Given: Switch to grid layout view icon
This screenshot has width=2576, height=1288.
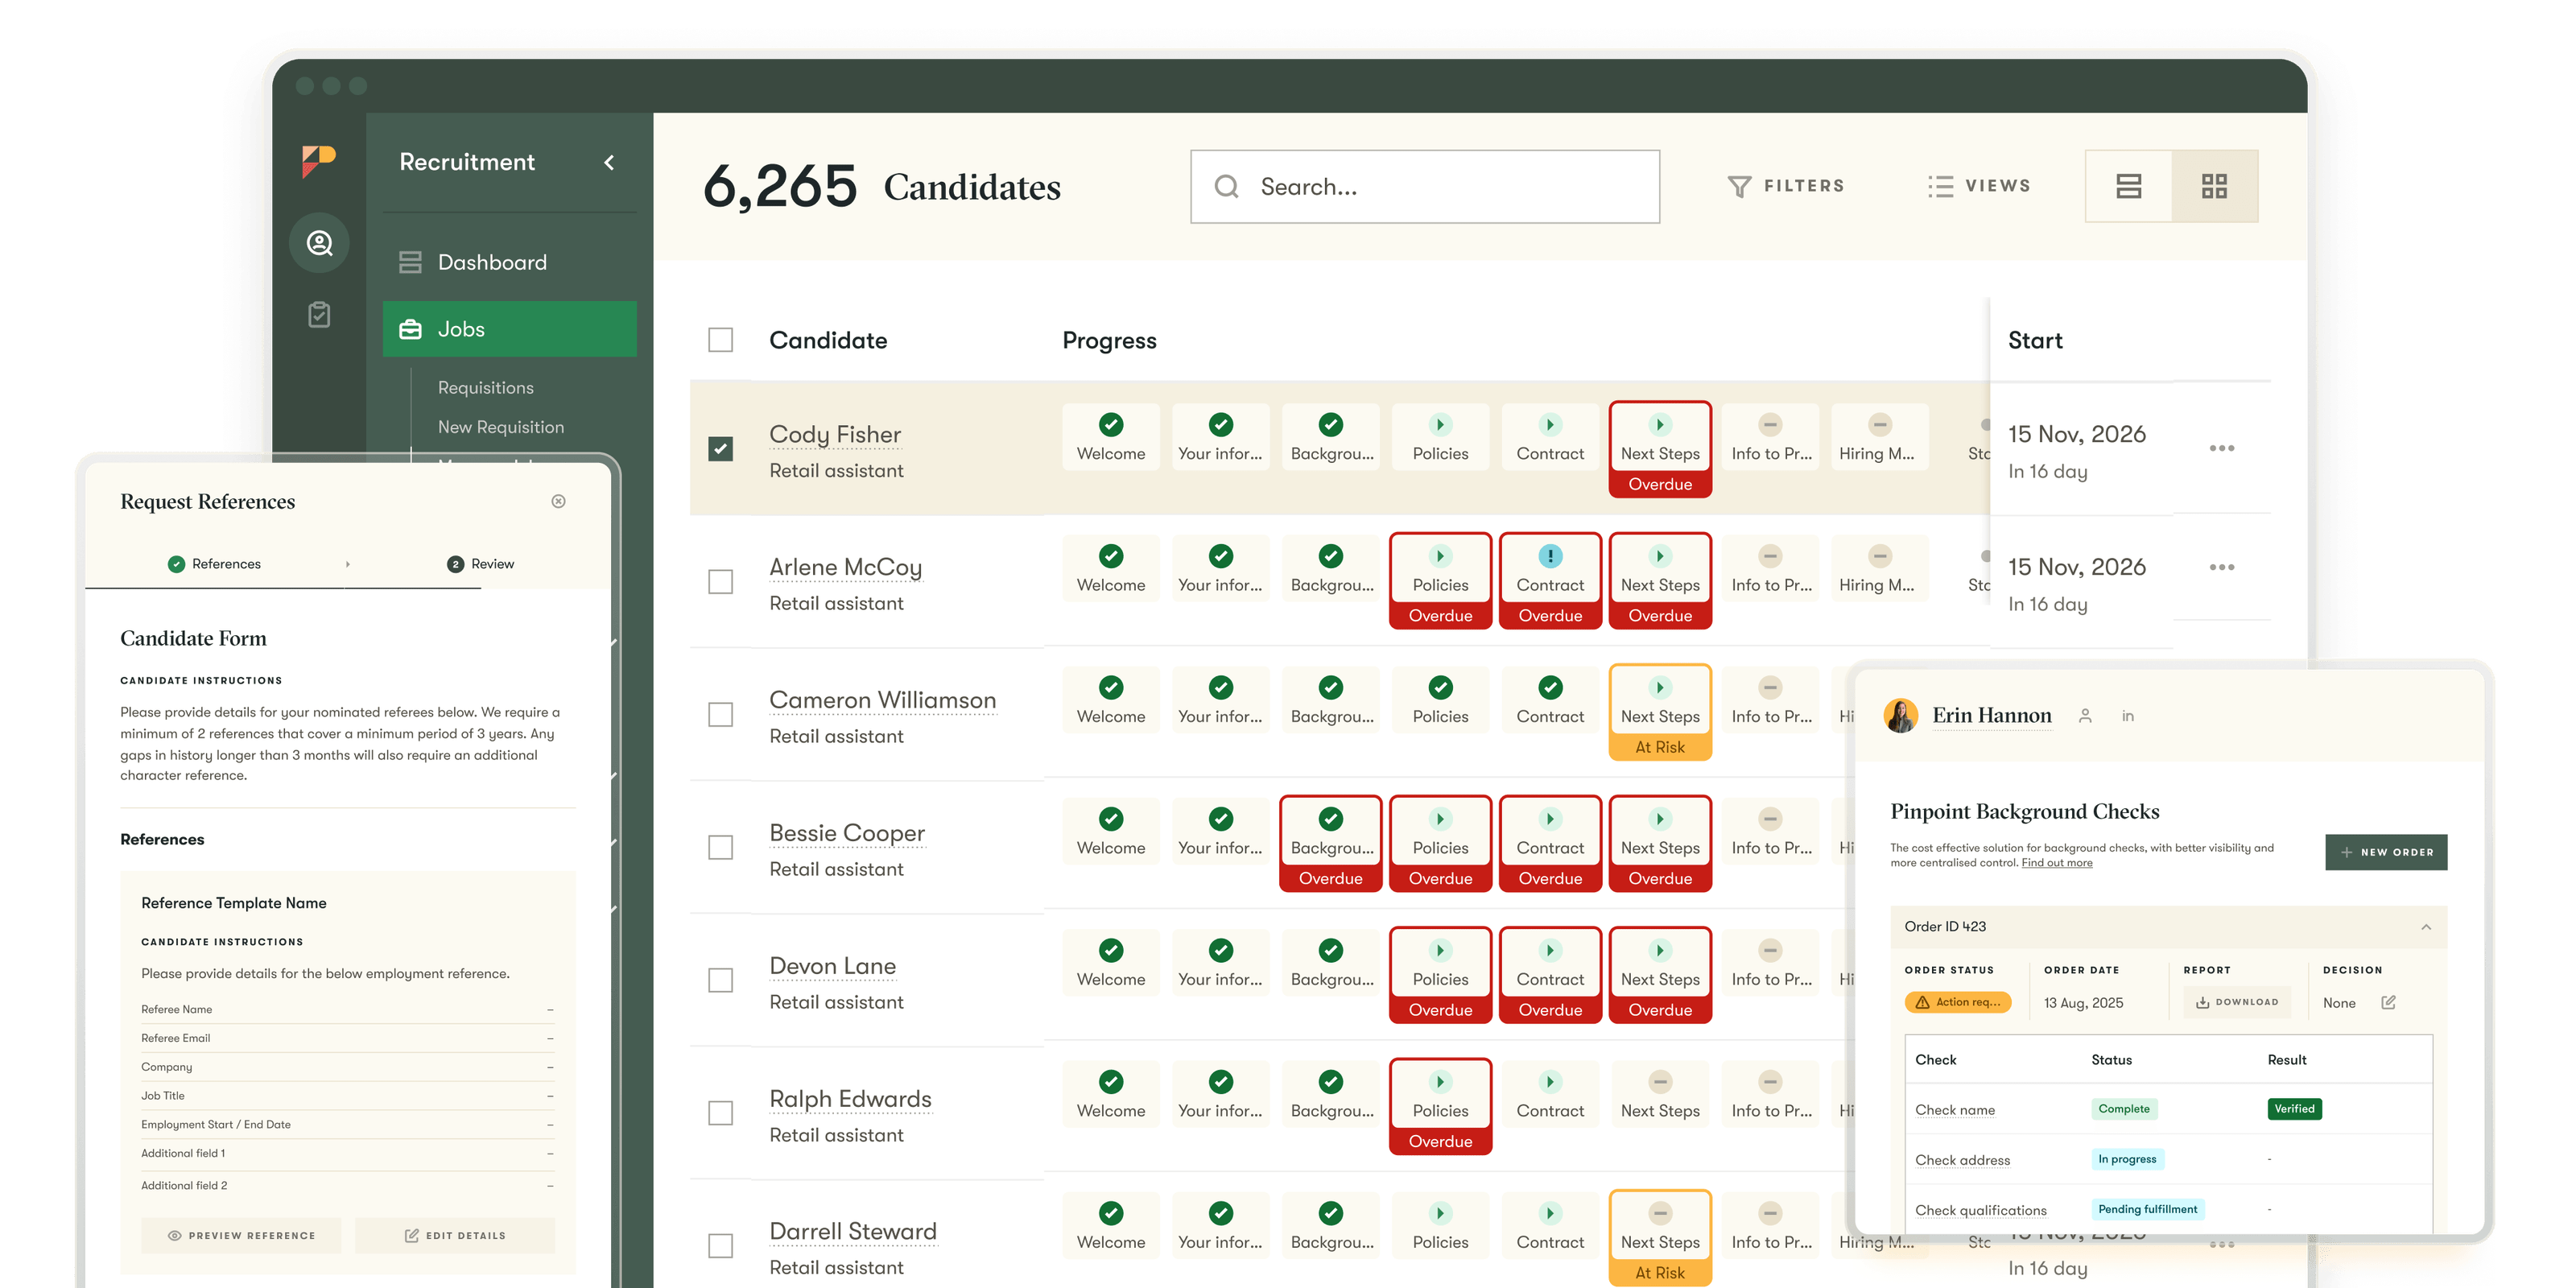Looking at the screenshot, I should point(2215,186).
